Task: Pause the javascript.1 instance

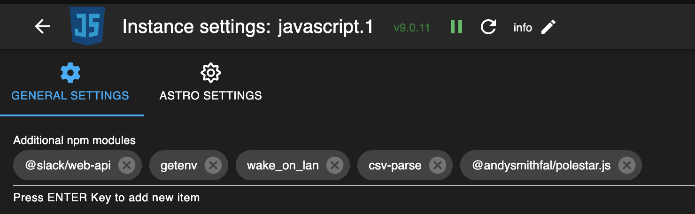Action: click(456, 27)
